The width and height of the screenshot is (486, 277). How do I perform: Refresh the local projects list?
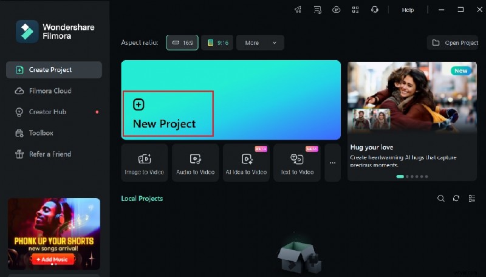coord(456,199)
